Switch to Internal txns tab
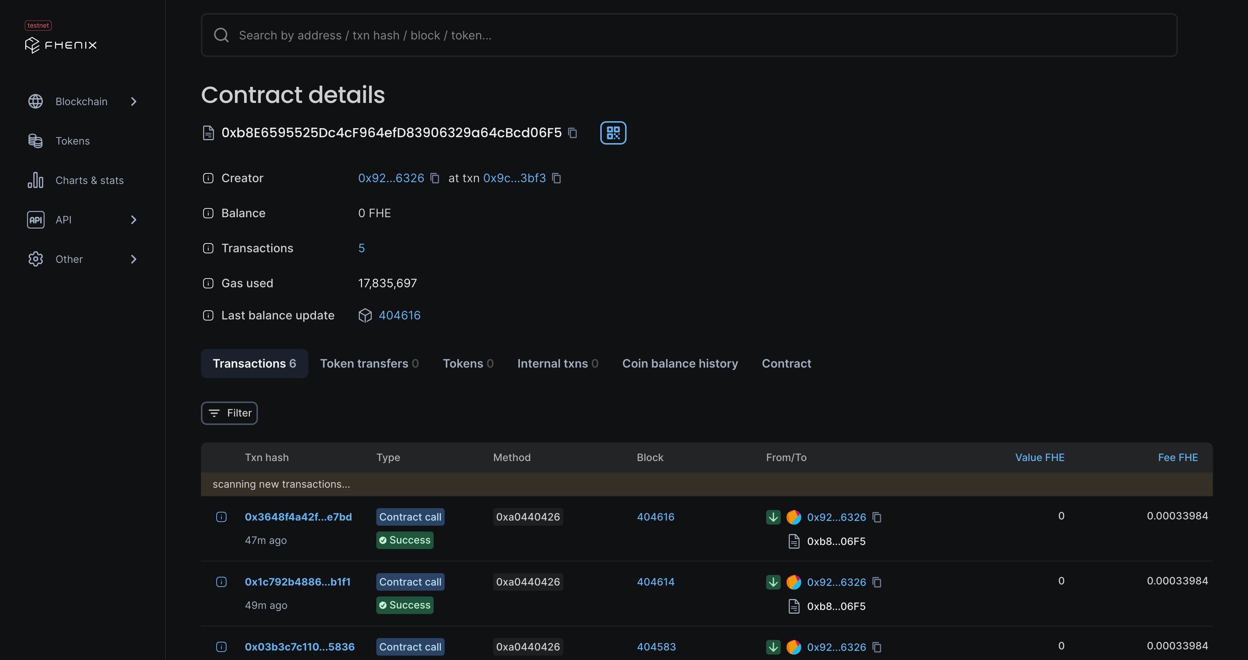The image size is (1248, 660). point(558,364)
